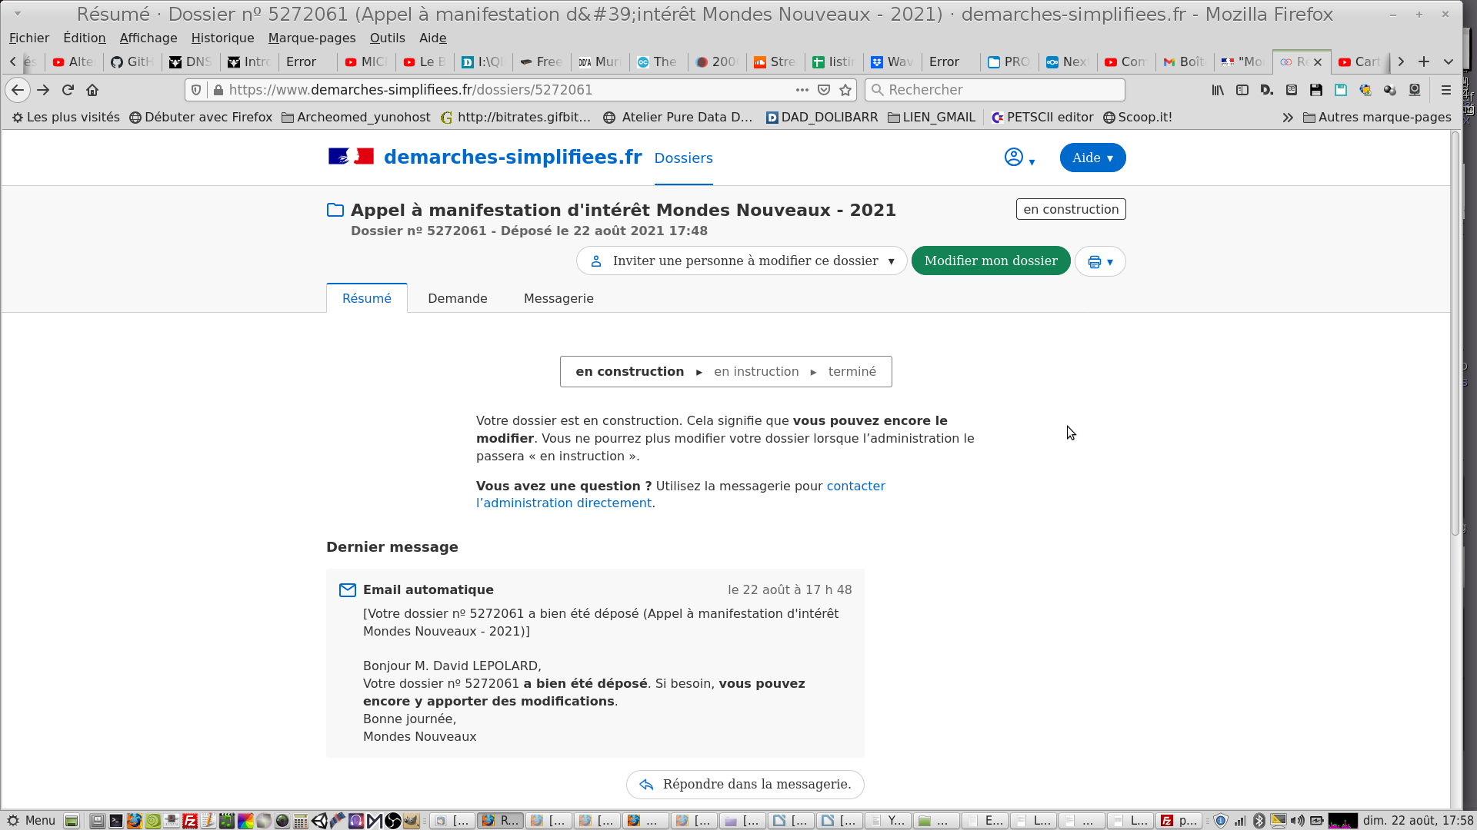
Task: Click the user account avatar icon
Action: (x=1015, y=158)
